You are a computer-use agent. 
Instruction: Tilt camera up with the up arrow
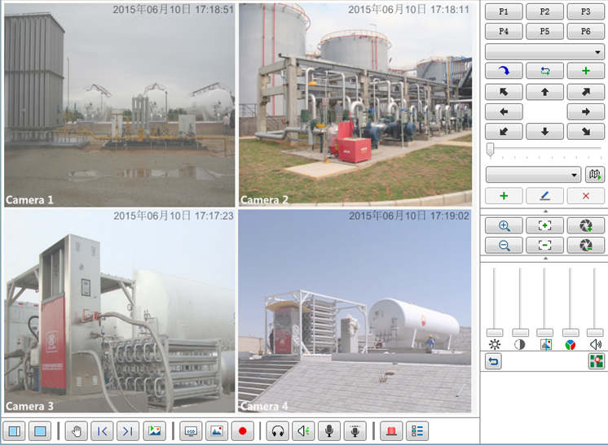pos(544,92)
